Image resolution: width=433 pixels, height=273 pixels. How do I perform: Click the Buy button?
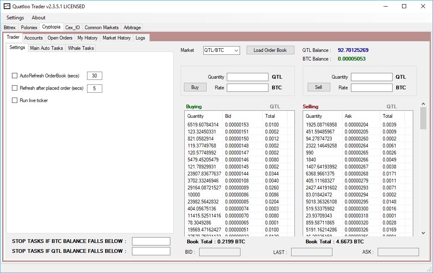pos(195,87)
